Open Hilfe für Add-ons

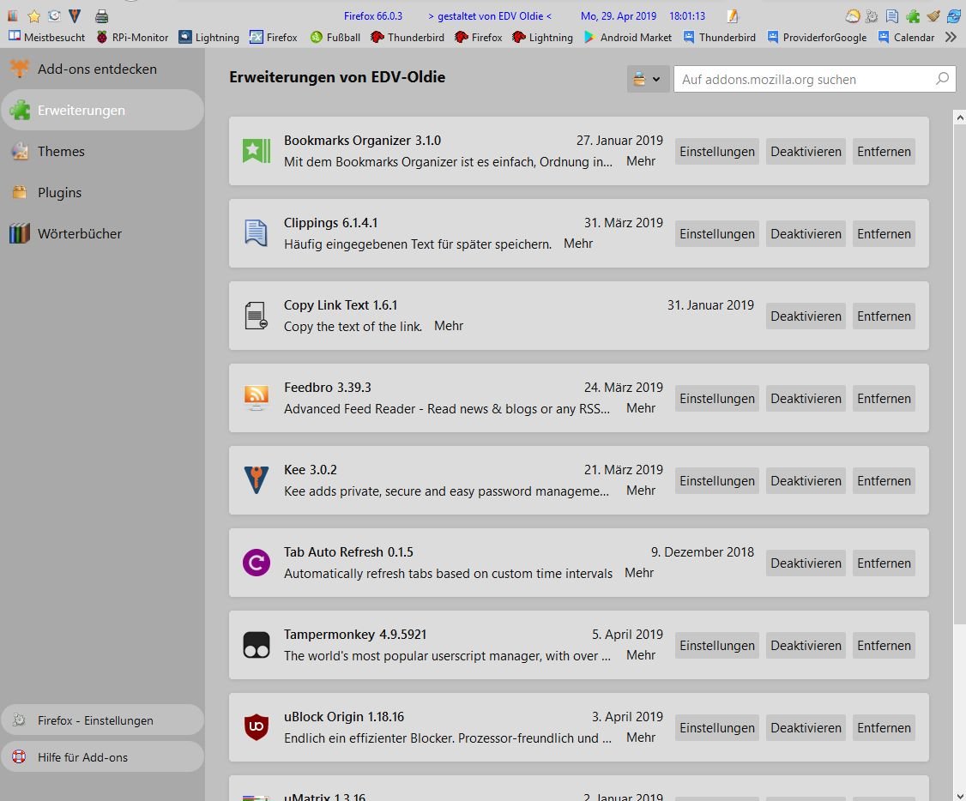pyautogui.click(x=102, y=756)
